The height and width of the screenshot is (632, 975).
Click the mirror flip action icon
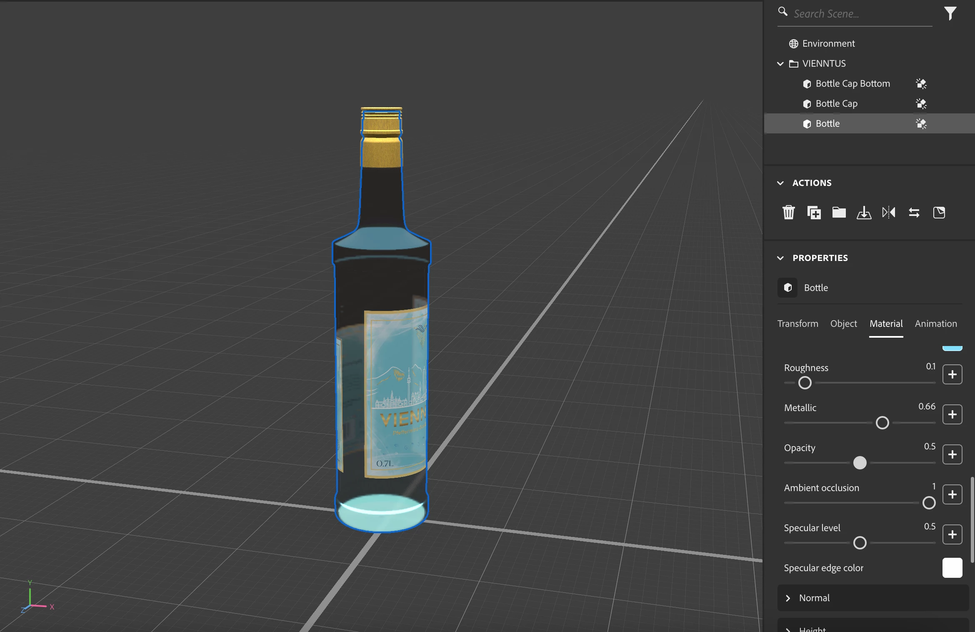pyautogui.click(x=889, y=213)
